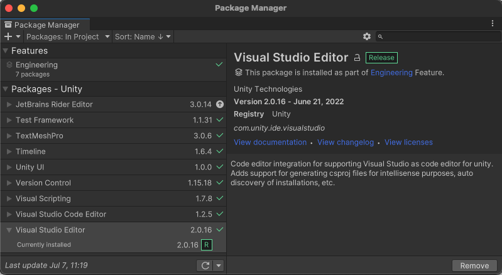Open the View changelog link

pyautogui.click(x=346, y=143)
